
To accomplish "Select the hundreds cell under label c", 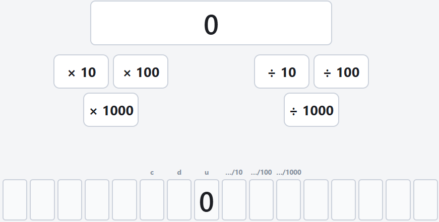I will click(x=152, y=200).
